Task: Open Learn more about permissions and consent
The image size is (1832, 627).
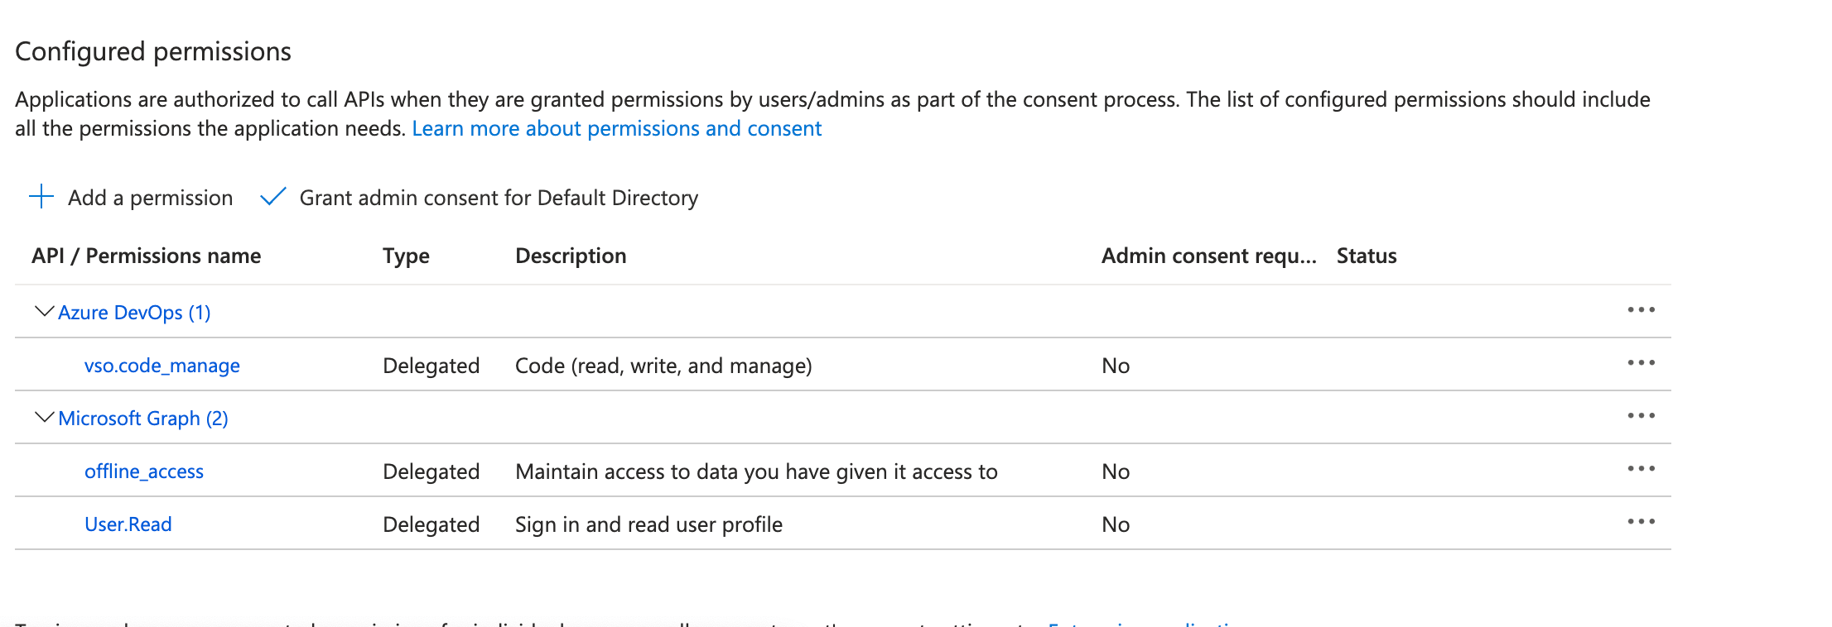Action: [616, 129]
